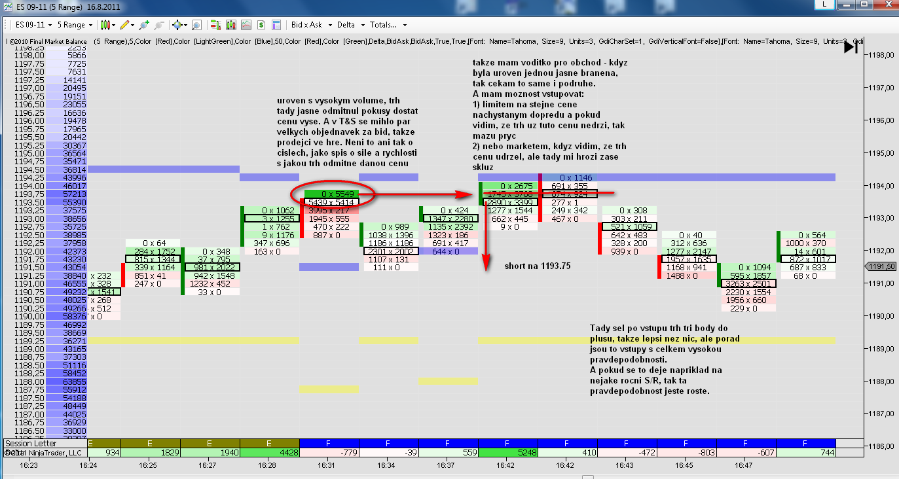Click the L link button in title bar
This screenshot has height=479, width=899.
point(824,5)
